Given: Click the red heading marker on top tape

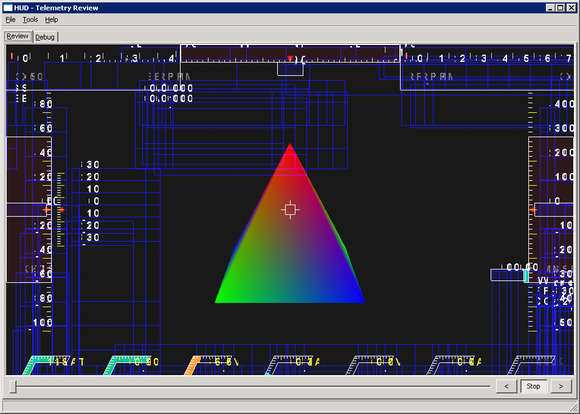Looking at the screenshot, I should pos(290,59).
